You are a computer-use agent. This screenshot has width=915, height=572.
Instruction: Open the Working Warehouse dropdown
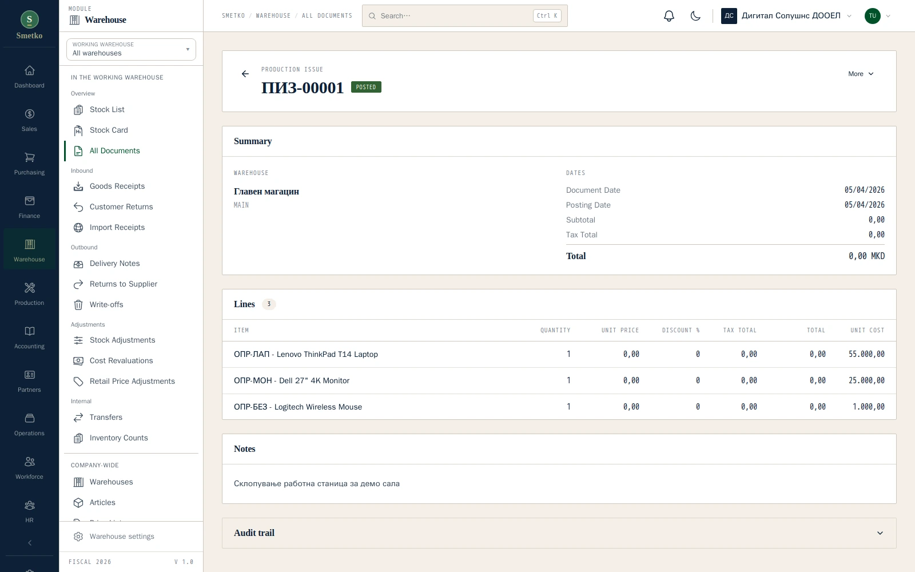click(x=131, y=49)
